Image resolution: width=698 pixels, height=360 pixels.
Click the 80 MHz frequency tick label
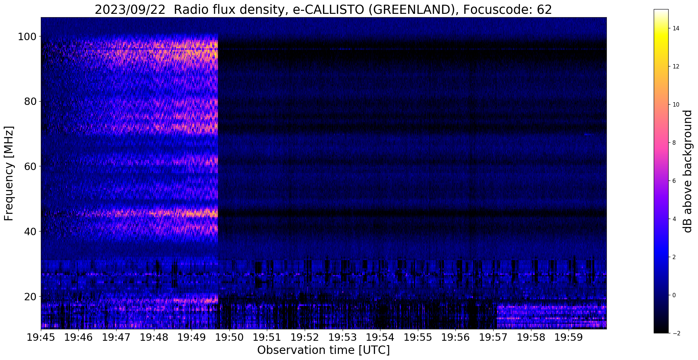[30, 102]
